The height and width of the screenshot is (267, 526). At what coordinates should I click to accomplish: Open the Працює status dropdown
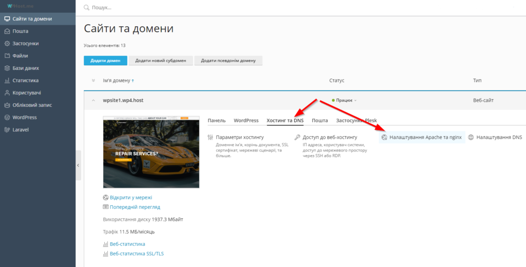[344, 100]
